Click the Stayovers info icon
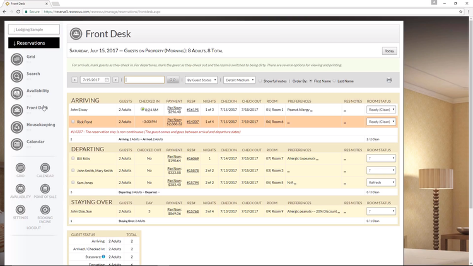Viewport: 473px width, 266px height. 103,257
